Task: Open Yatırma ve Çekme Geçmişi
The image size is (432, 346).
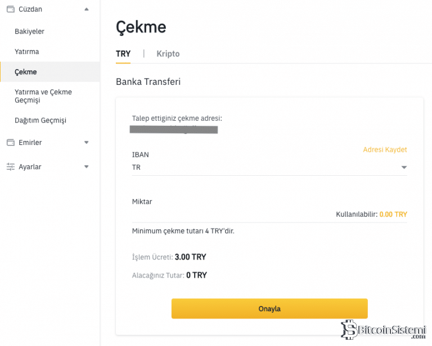Action: pos(43,96)
